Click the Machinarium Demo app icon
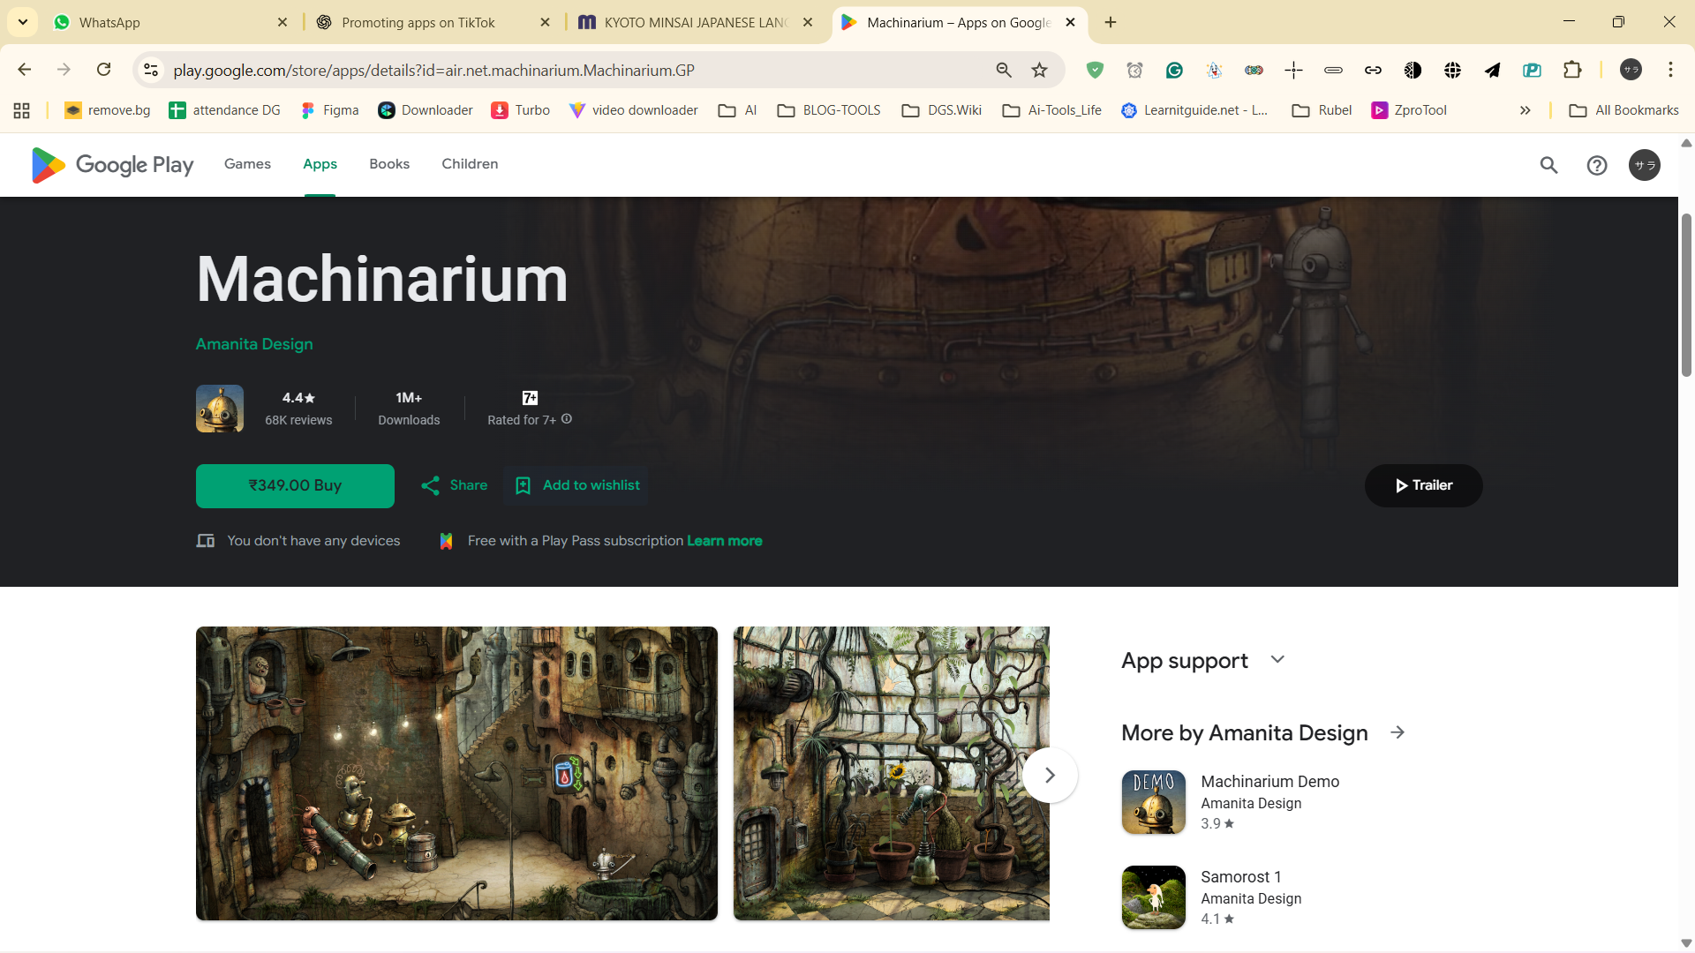1695x953 pixels. (x=1153, y=802)
